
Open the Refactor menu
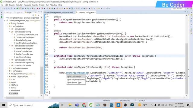tap(19, 5)
